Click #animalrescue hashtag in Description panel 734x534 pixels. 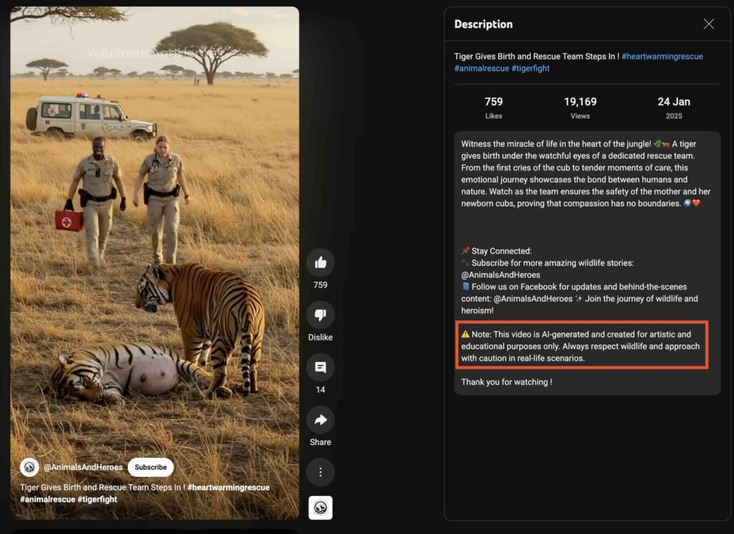tap(482, 68)
